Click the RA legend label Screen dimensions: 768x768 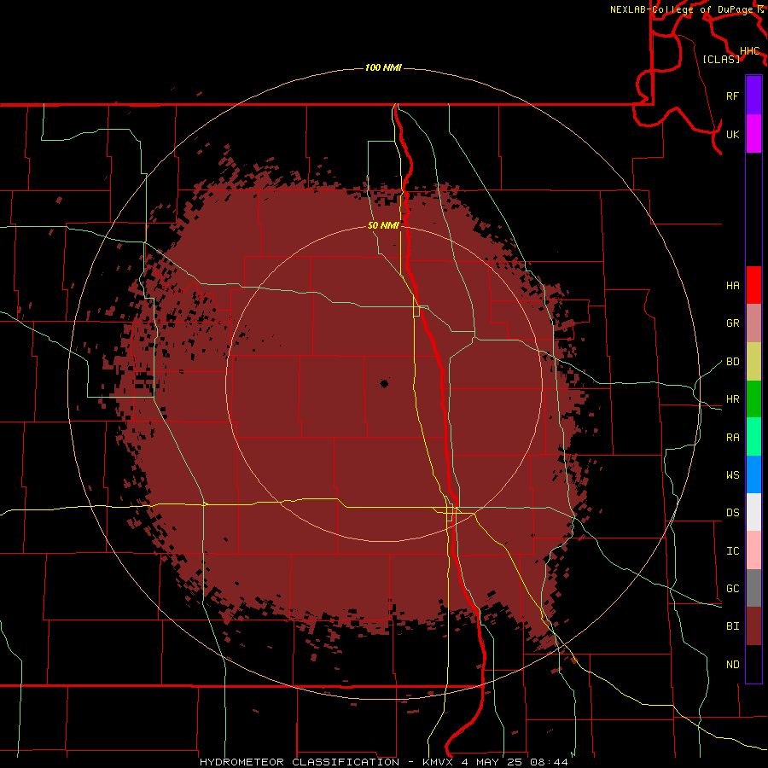(x=733, y=438)
